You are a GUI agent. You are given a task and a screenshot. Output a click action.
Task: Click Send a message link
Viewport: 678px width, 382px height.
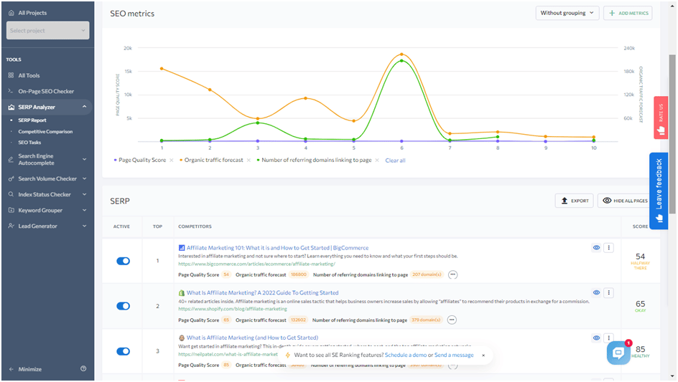[454, 355]
